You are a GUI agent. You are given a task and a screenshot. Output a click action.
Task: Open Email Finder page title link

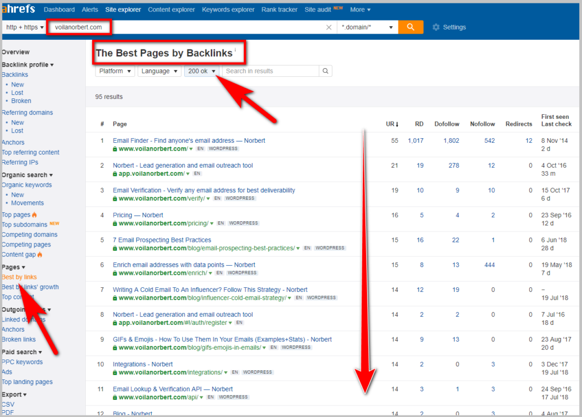point(189,141)
